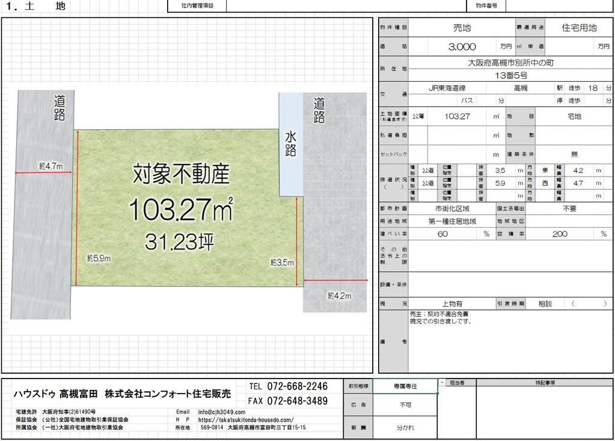The image size is (615, 441).
Task: Click the company name ハウスドゥ 高槻富田
Action: click(x=55, y=394)
